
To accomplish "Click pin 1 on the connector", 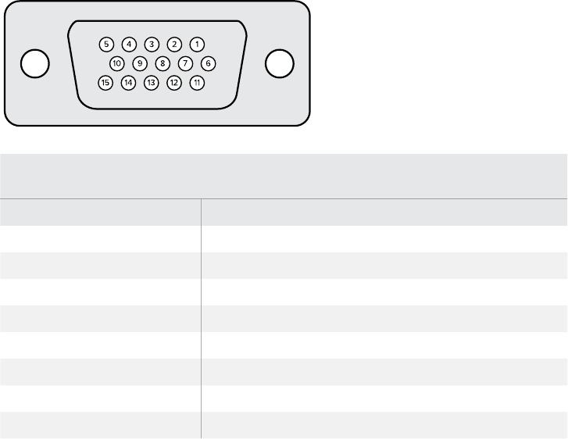I will pos(197,45).
